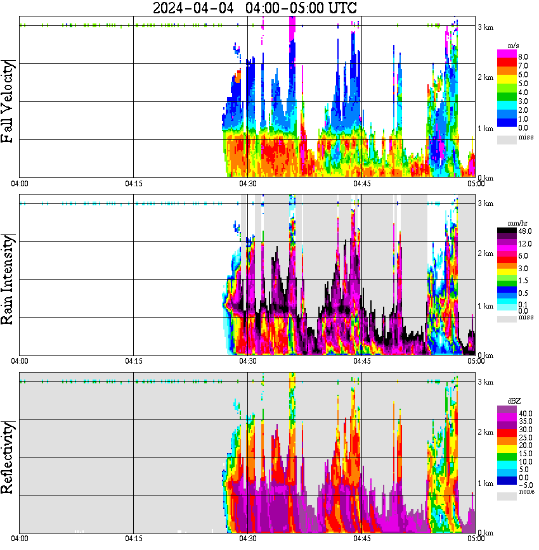The width and height of the screenshot is (539, 550).
Task: Select yellow swatch in Rain Intensity legend
Action: coord(507,272)
